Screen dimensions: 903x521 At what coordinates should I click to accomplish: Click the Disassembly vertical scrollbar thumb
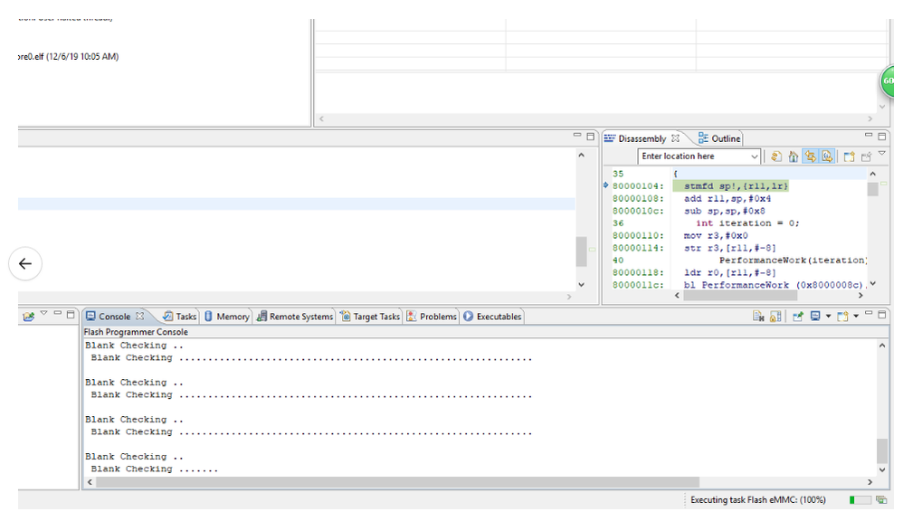tap(872, 189)
